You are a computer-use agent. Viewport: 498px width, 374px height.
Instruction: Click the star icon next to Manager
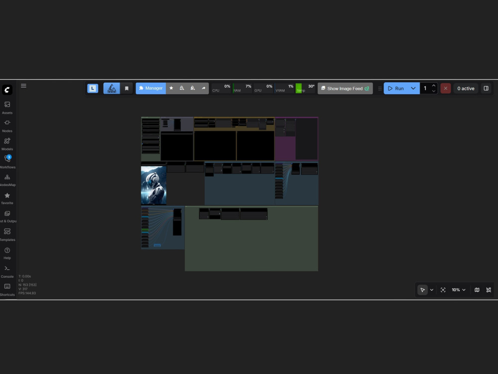tap(171, 88)
